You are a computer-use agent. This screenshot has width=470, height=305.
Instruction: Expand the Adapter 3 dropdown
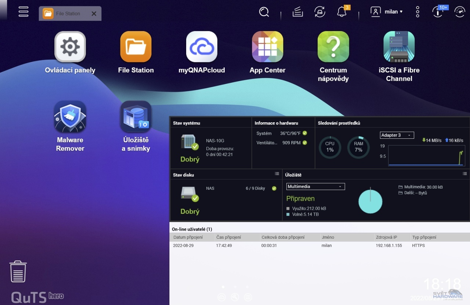[x=397, y=135]
